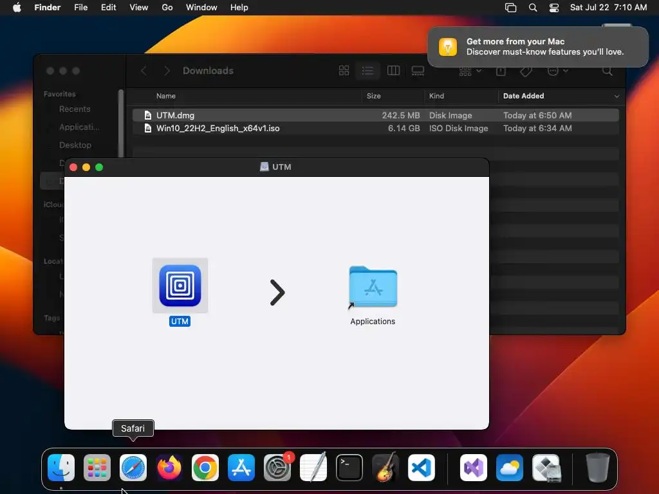The image size is (659, 494).
Task: Open the Applications folder shortcut in UTM window
Action: [x=373, y=287]
